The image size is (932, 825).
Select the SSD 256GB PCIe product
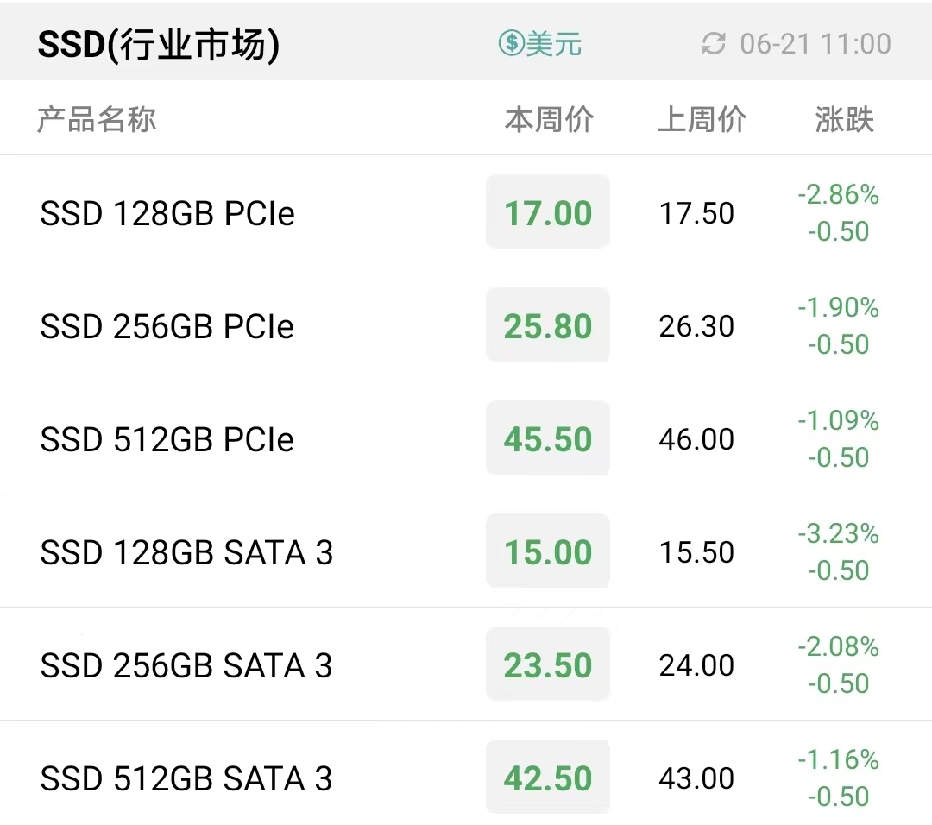click(466, 325)
